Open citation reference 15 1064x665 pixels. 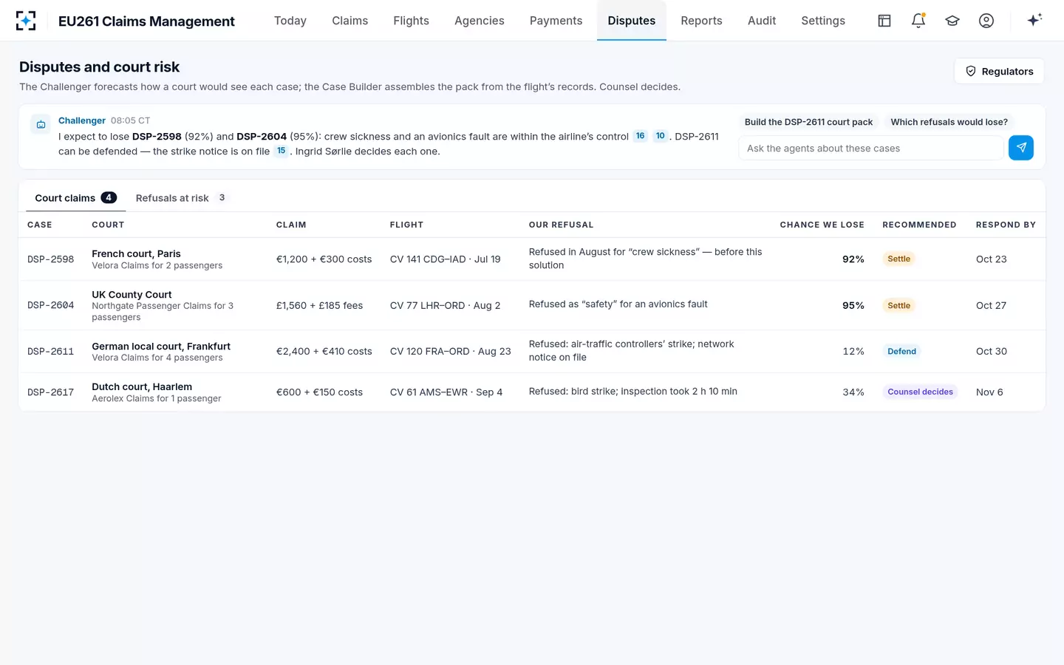click(x=281, y=151)
